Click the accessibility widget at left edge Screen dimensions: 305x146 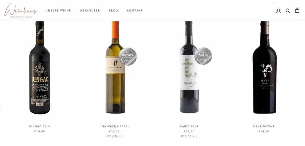coord(0,107)
